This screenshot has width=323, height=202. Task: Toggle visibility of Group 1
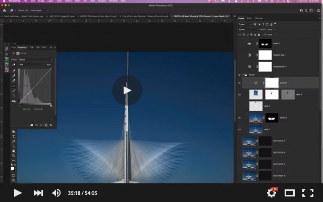239,75
